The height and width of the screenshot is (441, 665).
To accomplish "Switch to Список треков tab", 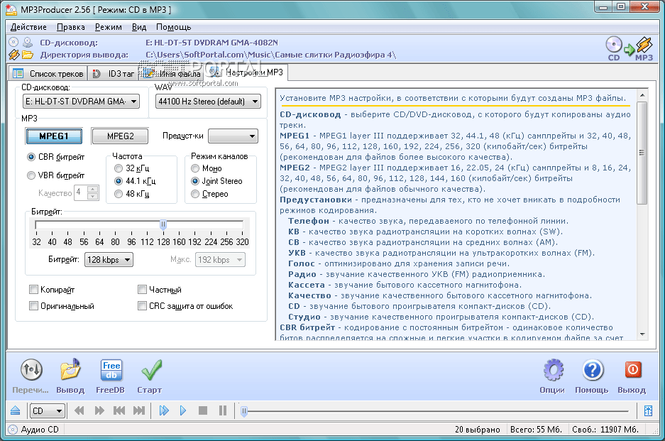I will tap(48, 73).
